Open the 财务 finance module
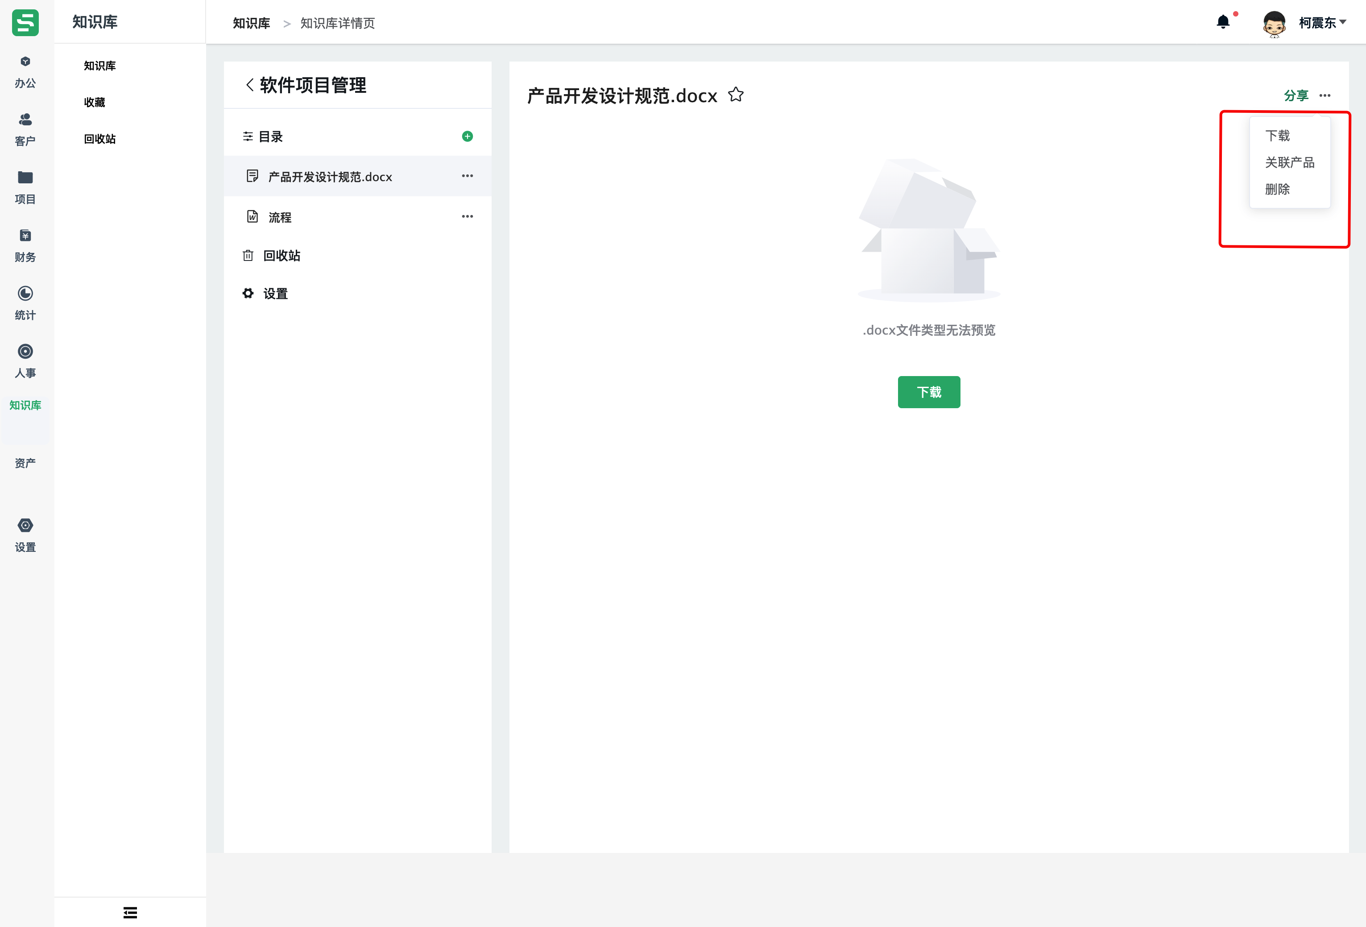The image size is (1366, 927). [25, 246]
